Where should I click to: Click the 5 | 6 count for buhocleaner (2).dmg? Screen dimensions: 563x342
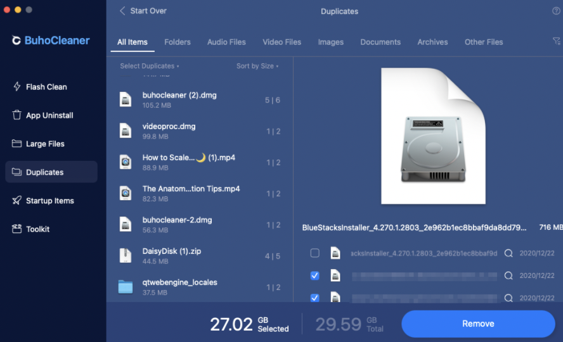pos(273,100)
